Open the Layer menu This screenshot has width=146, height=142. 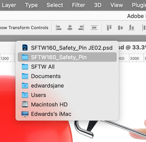pyautogui.click(x=9, y=5)
